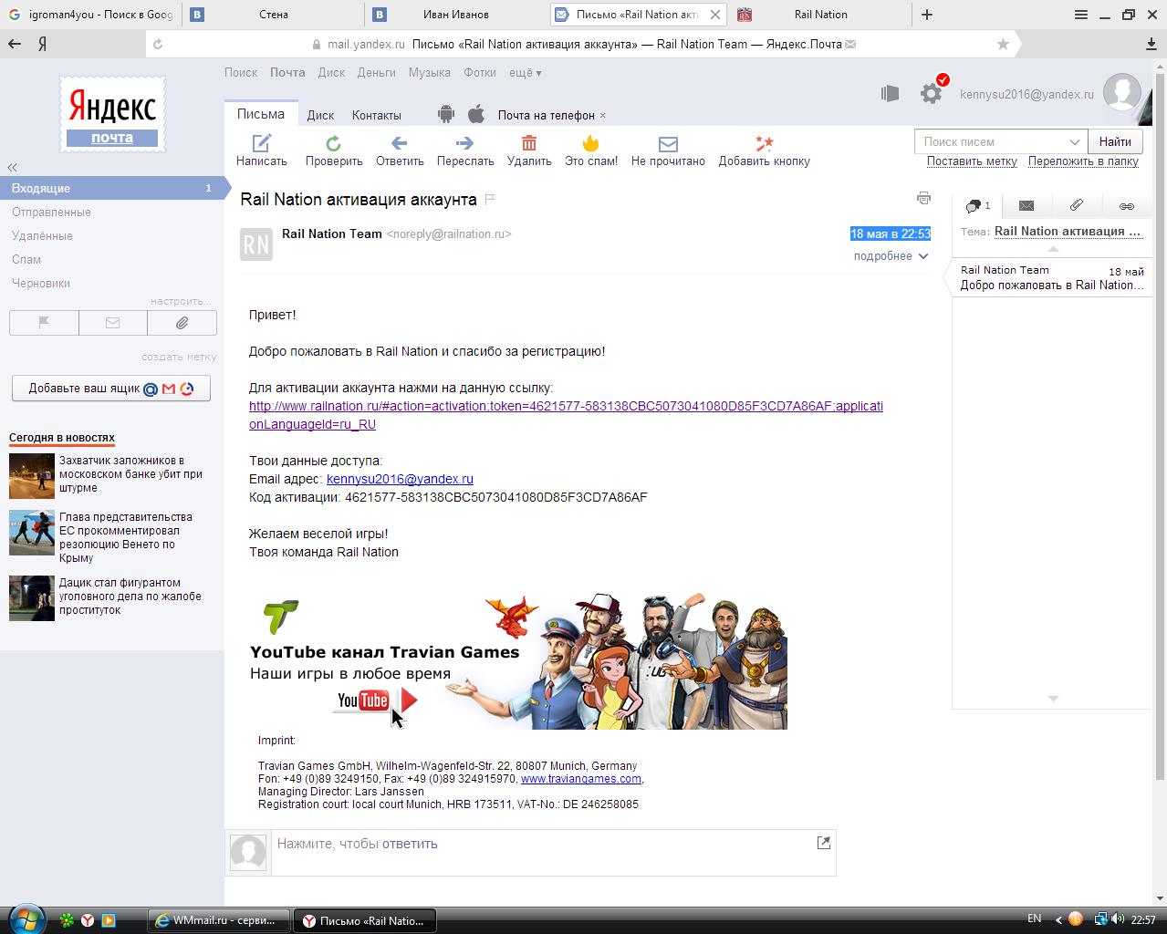Switch to the Письма tab
Image resolution: width=1167 pixels, height=934 pixels.
click(261, 114)
